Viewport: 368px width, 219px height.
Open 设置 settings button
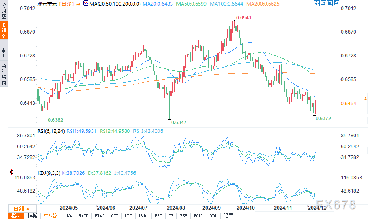[x=229, y=216]
